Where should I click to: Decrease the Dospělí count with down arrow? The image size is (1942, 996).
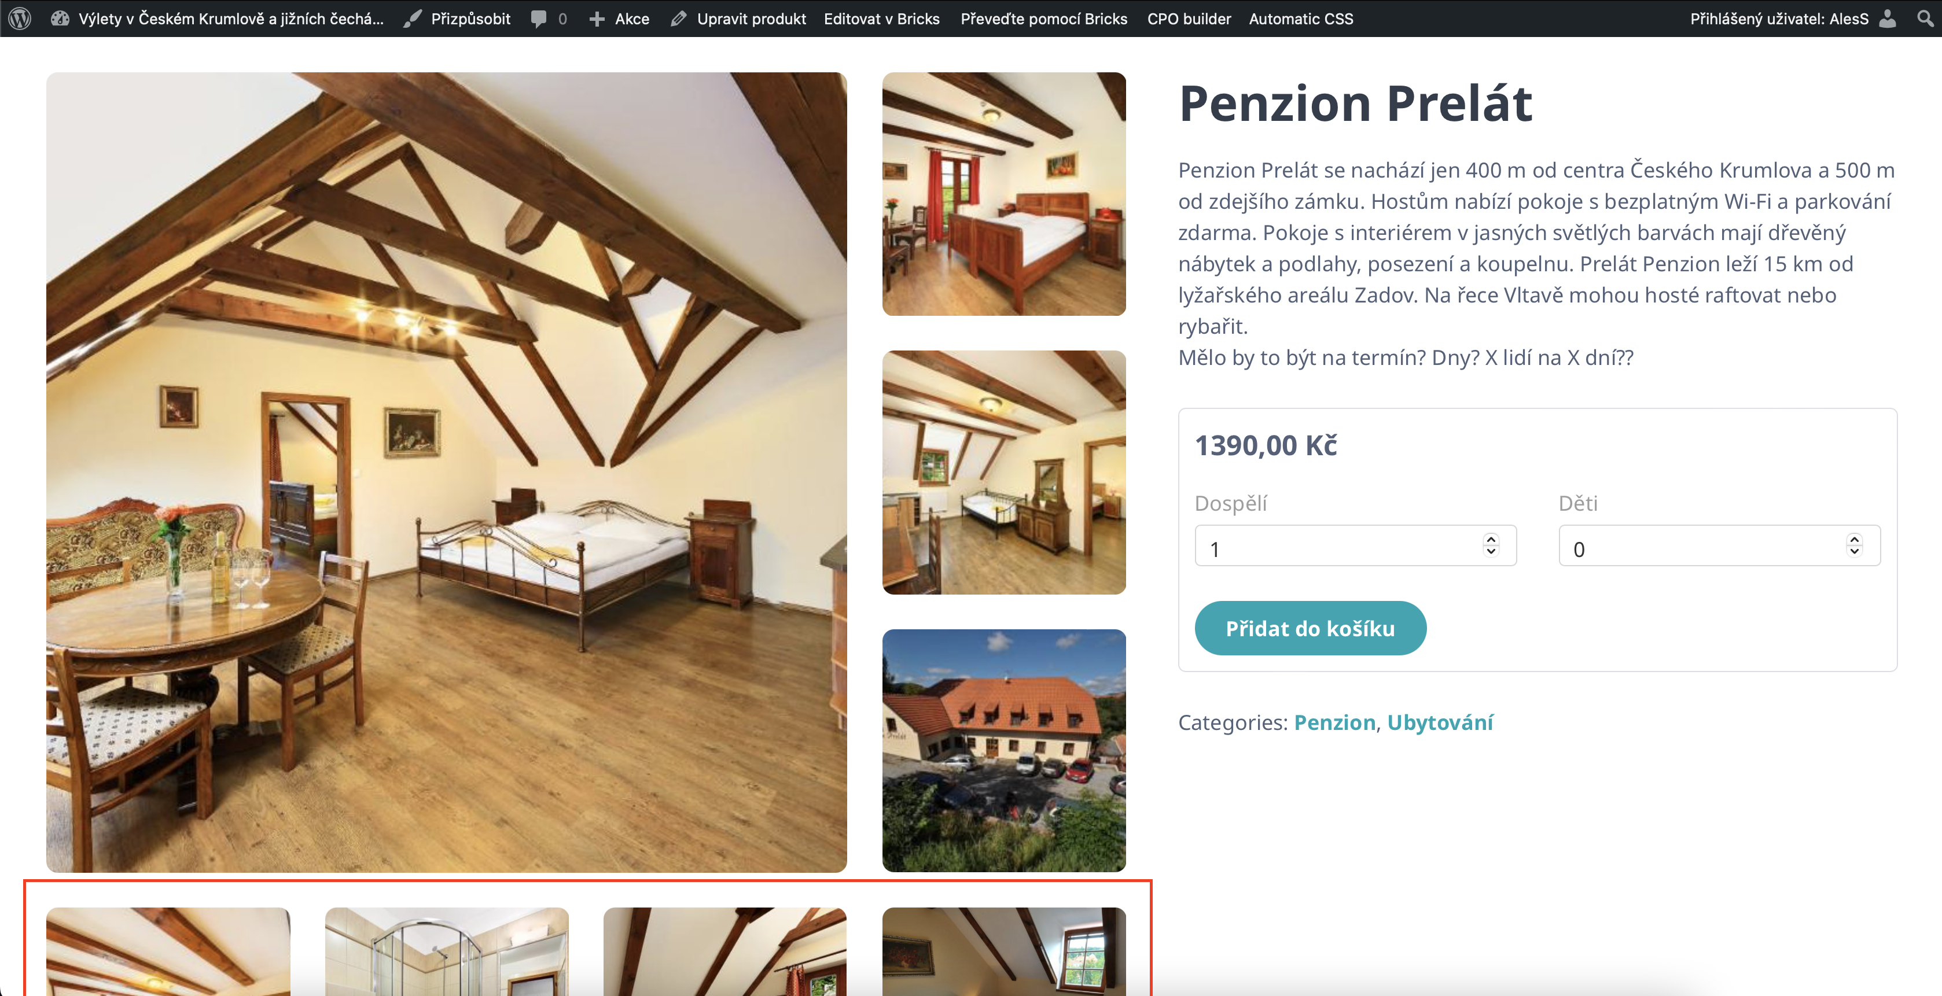coord(1491,551)
